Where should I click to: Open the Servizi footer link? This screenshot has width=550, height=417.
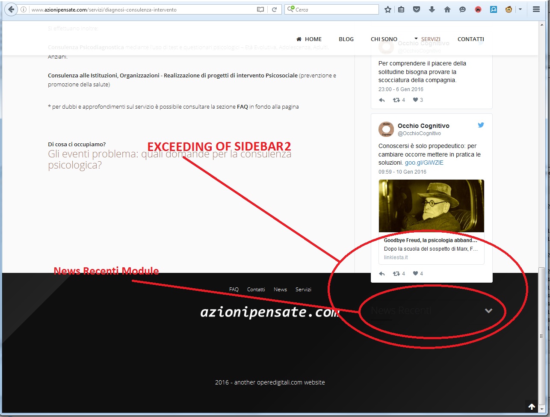tap(303, 290)
